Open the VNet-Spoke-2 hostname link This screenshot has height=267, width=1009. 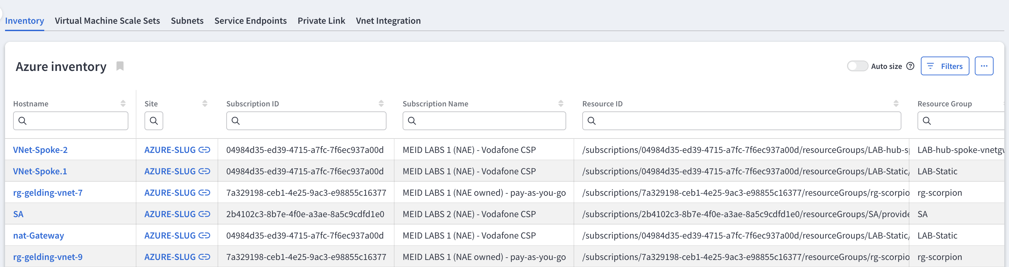point(40,150)
